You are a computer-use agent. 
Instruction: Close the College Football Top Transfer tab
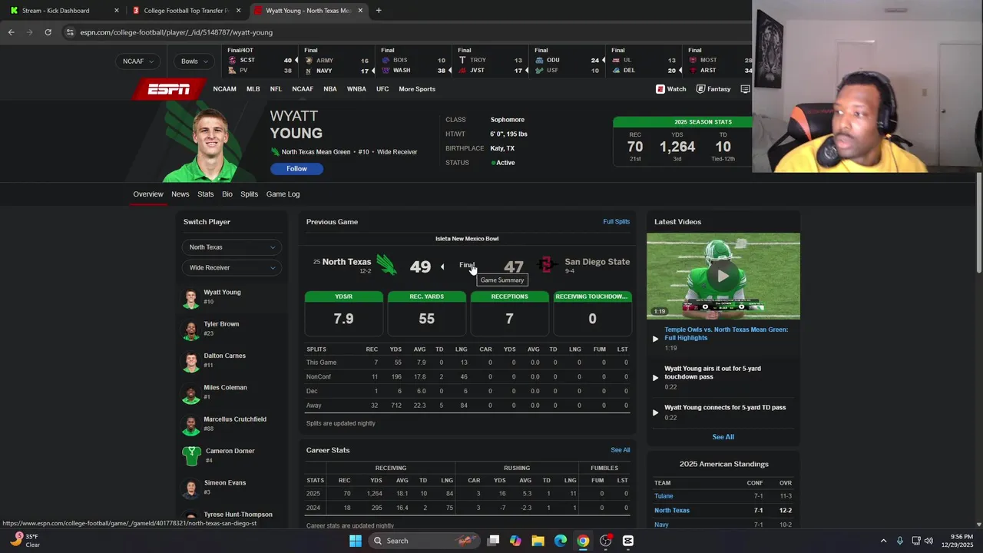click(239, 11)
